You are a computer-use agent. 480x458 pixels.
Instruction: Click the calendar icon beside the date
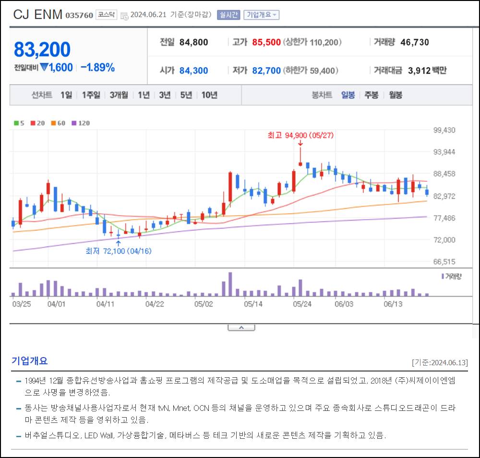point(124,16)
